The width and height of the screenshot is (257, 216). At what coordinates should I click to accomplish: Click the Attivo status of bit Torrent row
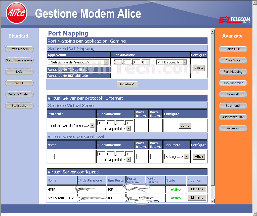(176, 198)
